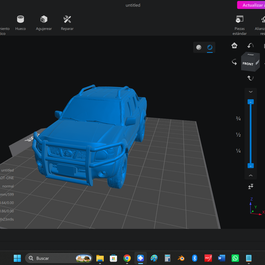Click the Buscar taskbar search box
Image resolution: width=265 pixels, height=265 pixels.
click(x=59, y=258)
